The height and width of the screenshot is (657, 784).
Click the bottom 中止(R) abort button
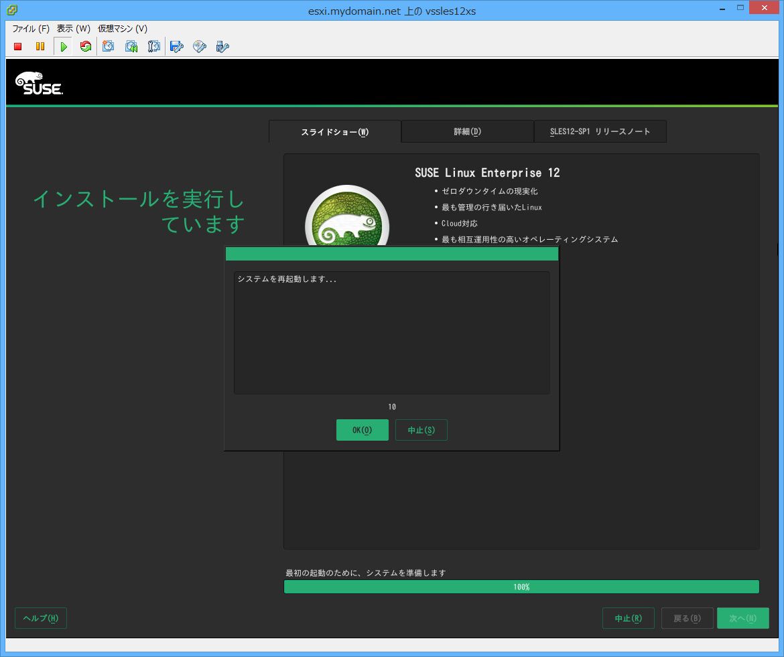pos(628,618)
